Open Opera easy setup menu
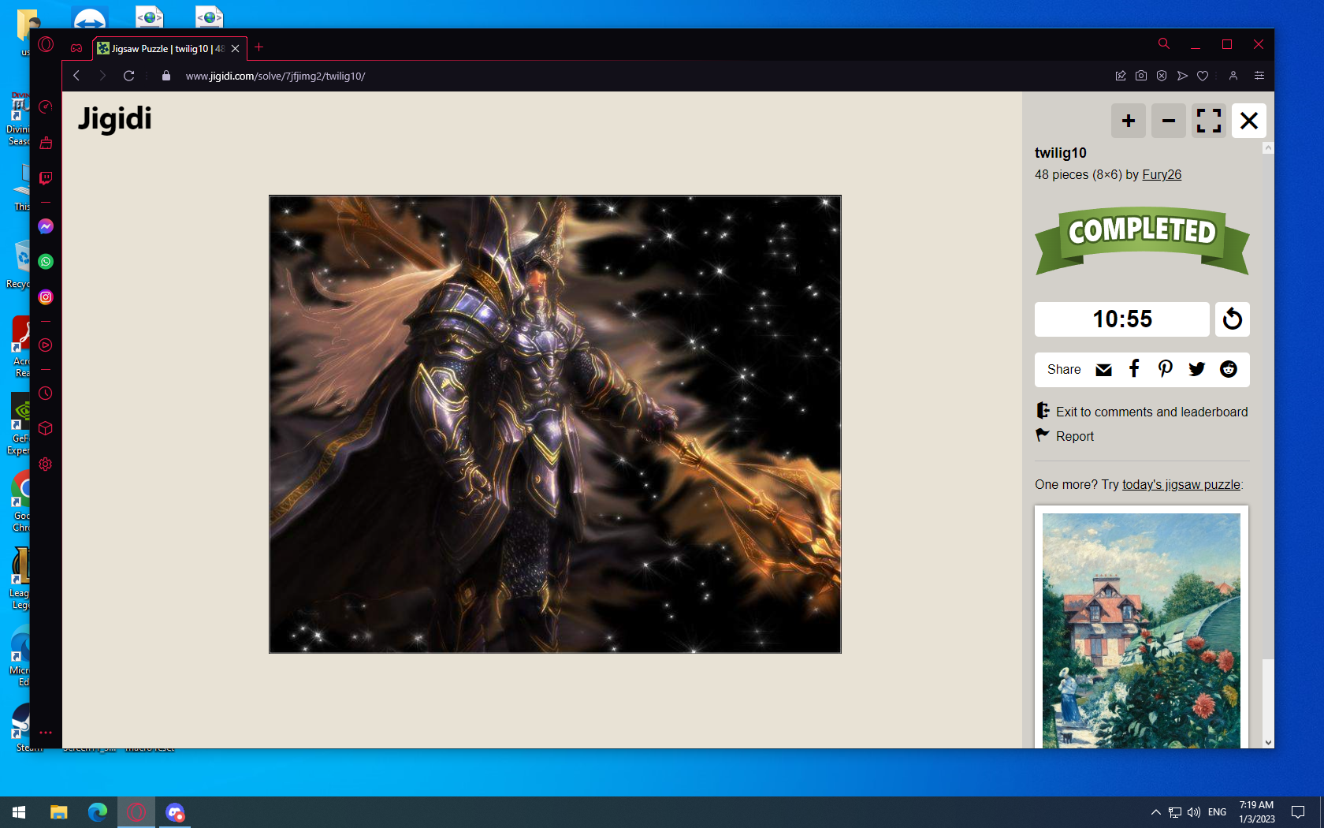The width and height of the screenshot is (1324, 828). (x=1259, y=76)
